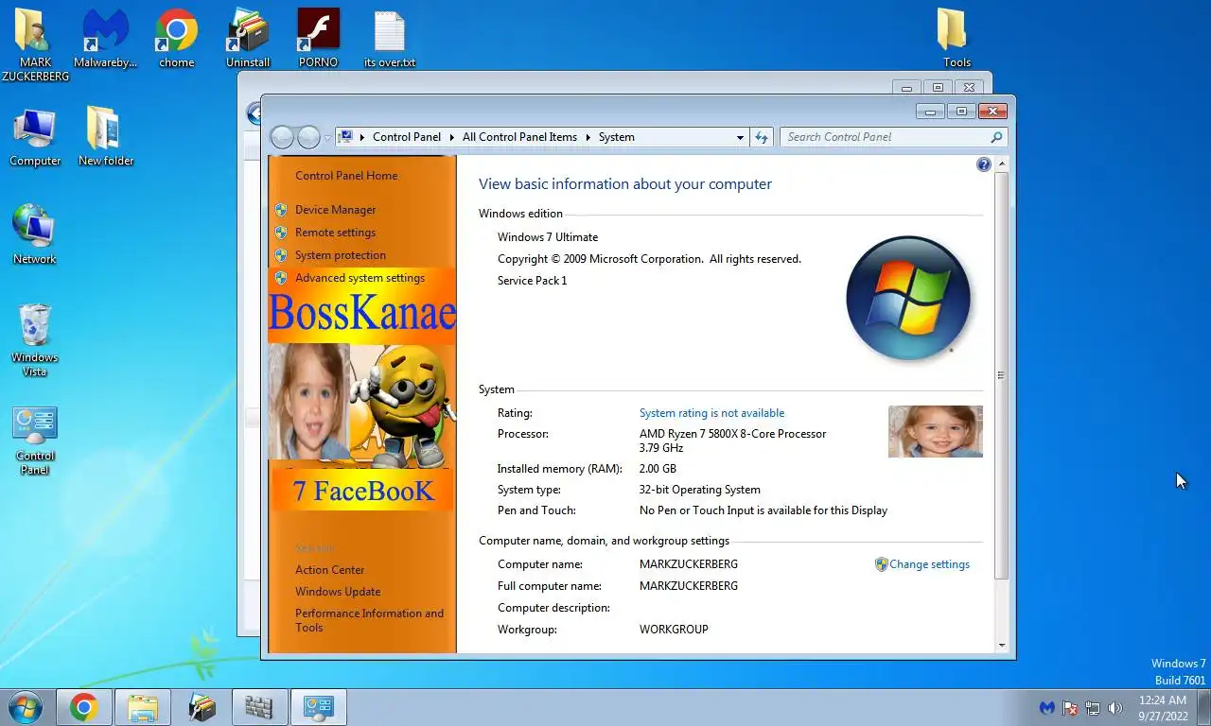The image size is (1211, 726).
Task: Open Remote settings
Action: pos(335,233)
